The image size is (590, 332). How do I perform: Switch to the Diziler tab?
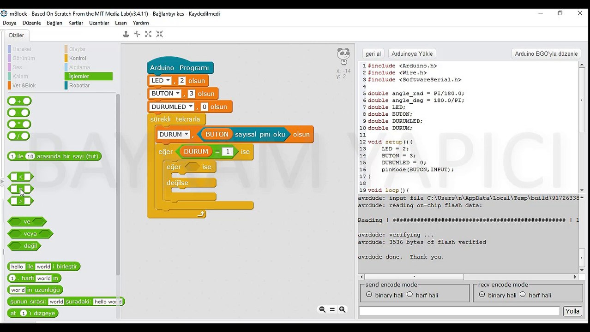click(17, 36)
